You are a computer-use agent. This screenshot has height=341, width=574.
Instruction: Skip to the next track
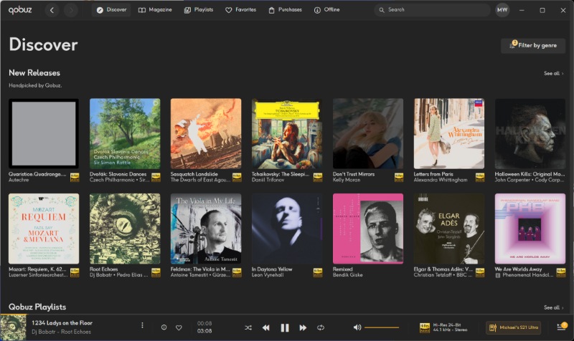coord(303,327)
